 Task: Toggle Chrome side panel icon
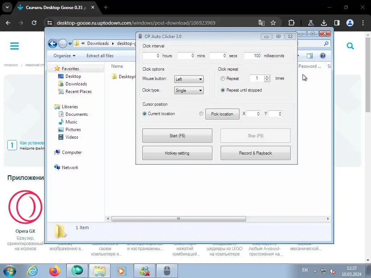pyautogui.click(x=337, y=23)
